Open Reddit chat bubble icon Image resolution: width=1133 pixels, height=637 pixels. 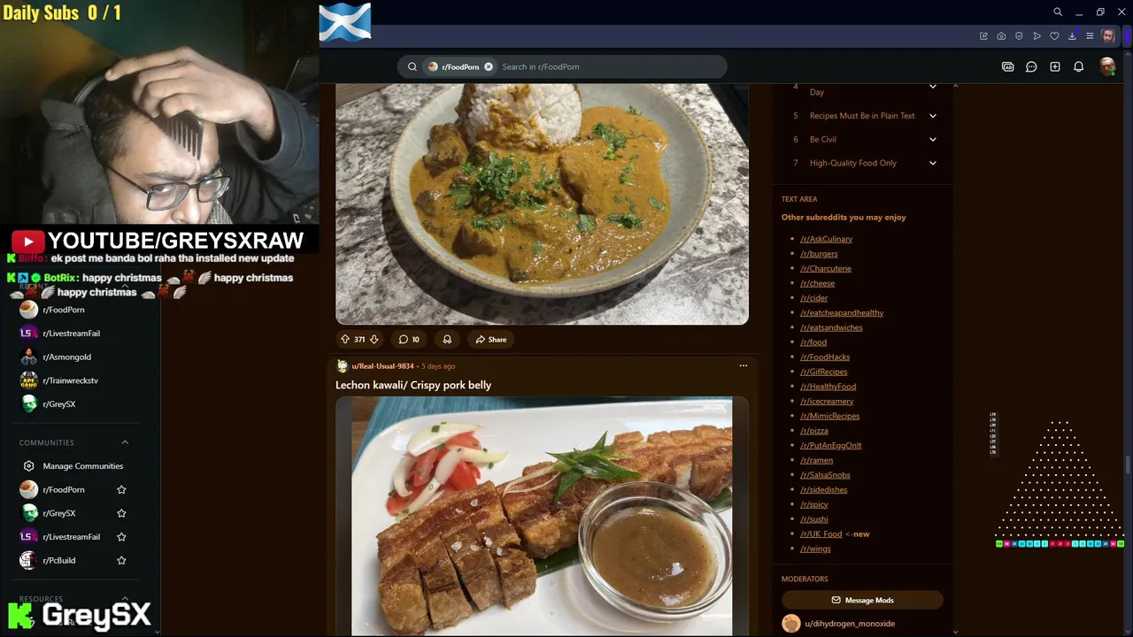pyautogui.click(x=1031, y=66)
